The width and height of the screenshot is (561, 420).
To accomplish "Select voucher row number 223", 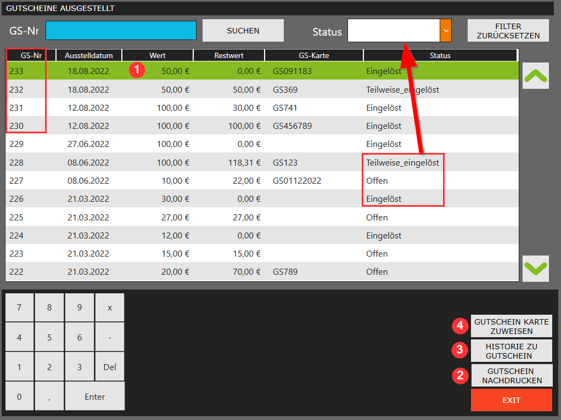I will tap(262, 253).
